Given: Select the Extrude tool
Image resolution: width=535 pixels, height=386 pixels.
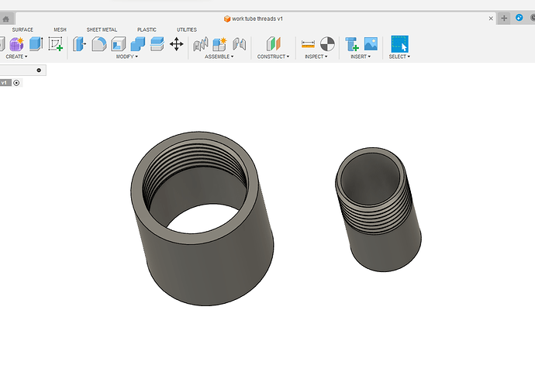Looking at the screenshot, I should click(x=36, y=44).
